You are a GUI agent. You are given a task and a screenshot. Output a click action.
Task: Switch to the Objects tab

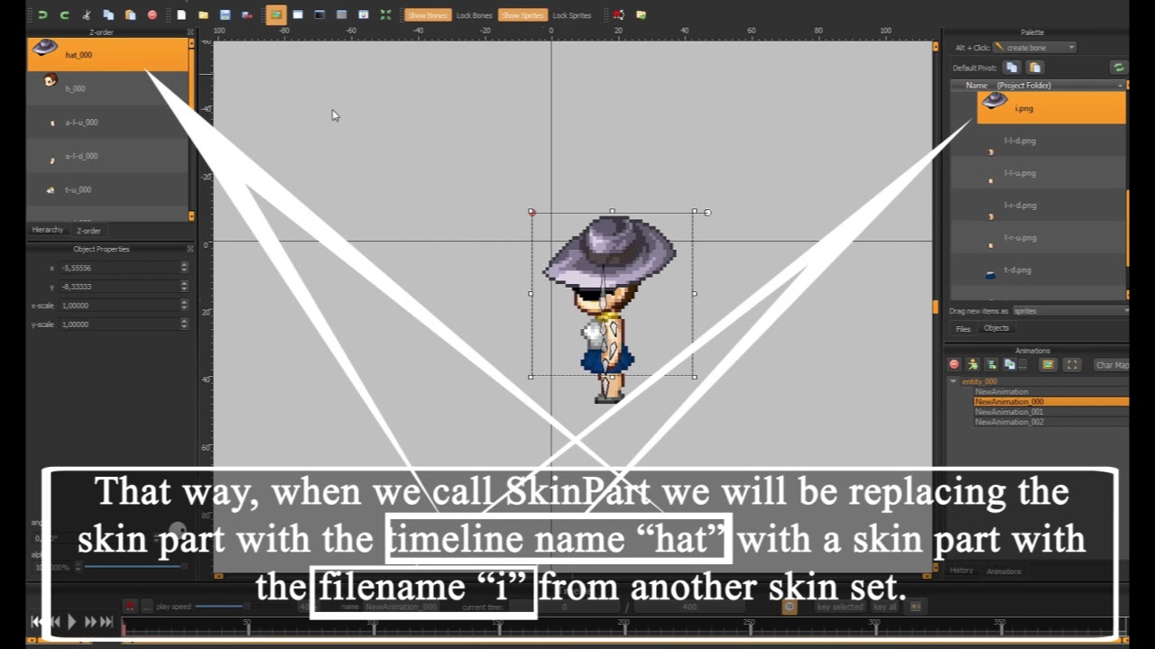pos(996,328)
